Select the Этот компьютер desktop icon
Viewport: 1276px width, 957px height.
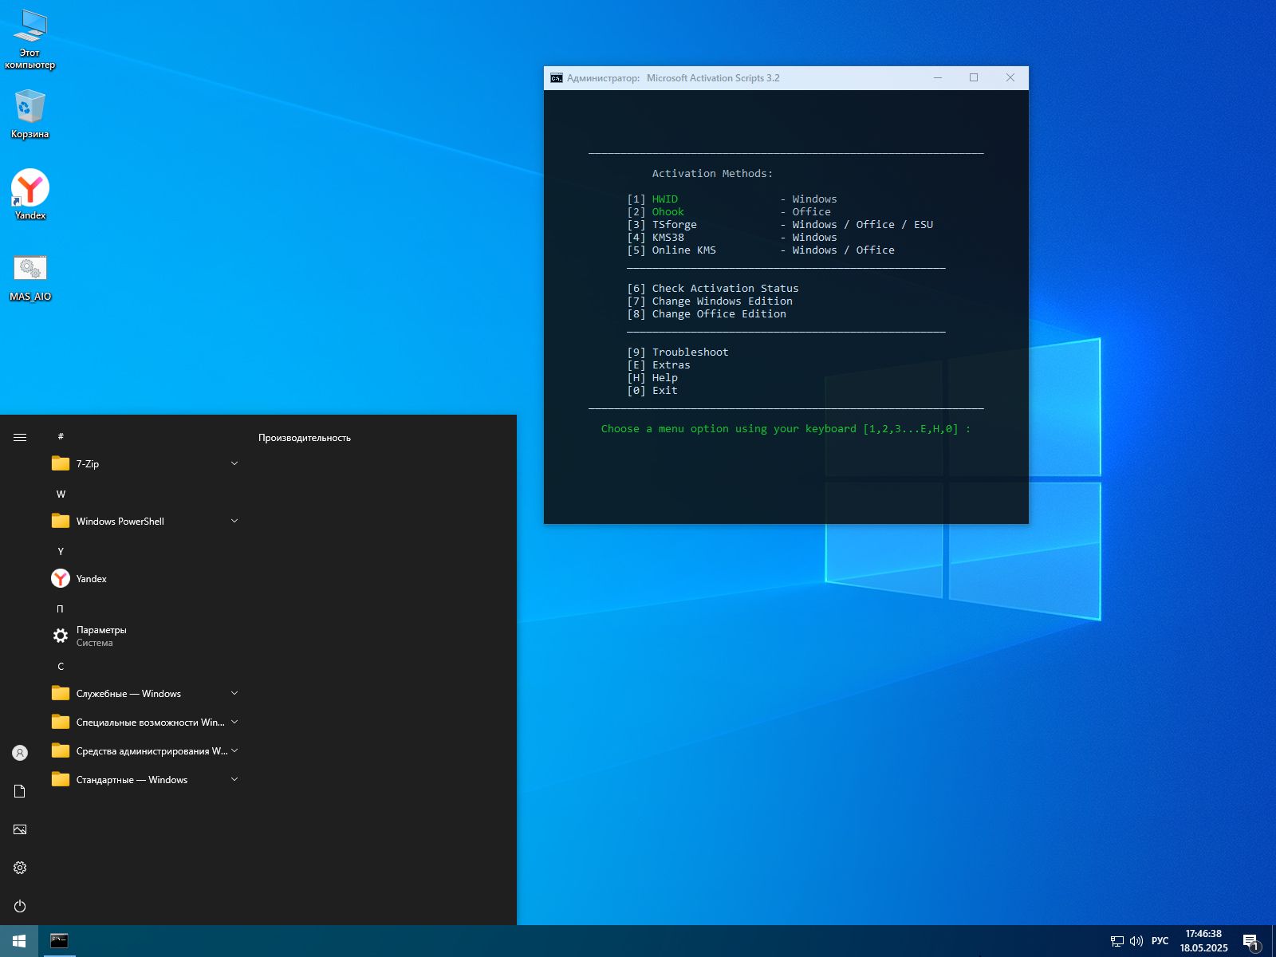click(x=30, y=28)
